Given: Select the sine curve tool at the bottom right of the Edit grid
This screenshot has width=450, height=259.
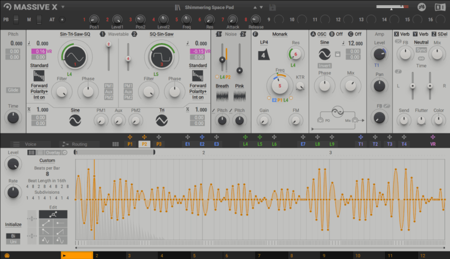Looking at the screenshot, I should tap(60, 240).
